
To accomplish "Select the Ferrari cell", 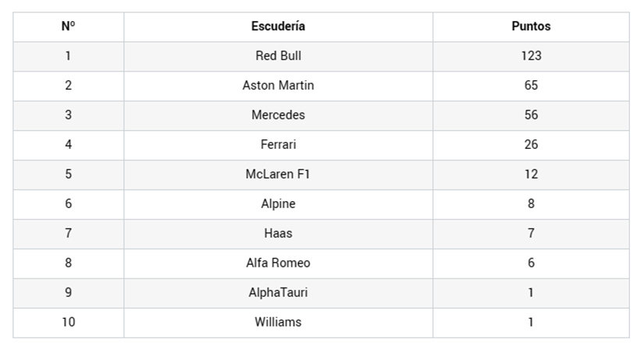I will click(278, 145).
